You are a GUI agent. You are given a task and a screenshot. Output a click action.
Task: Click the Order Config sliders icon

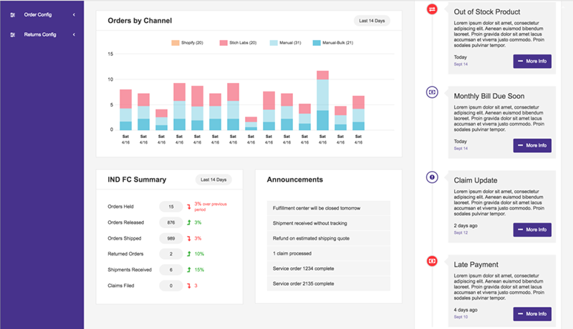pos(12,15)
